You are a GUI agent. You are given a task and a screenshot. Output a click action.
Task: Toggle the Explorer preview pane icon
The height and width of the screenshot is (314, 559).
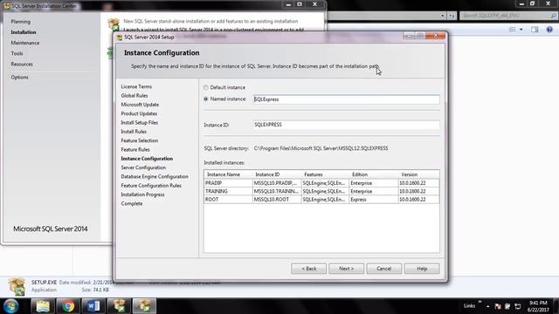point(535,30)
